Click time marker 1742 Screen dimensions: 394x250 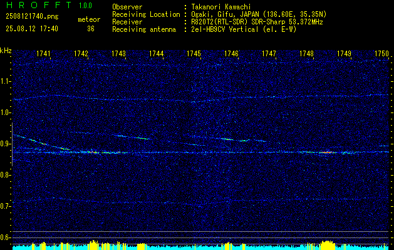pyautogui.click(x=81, y=53)
